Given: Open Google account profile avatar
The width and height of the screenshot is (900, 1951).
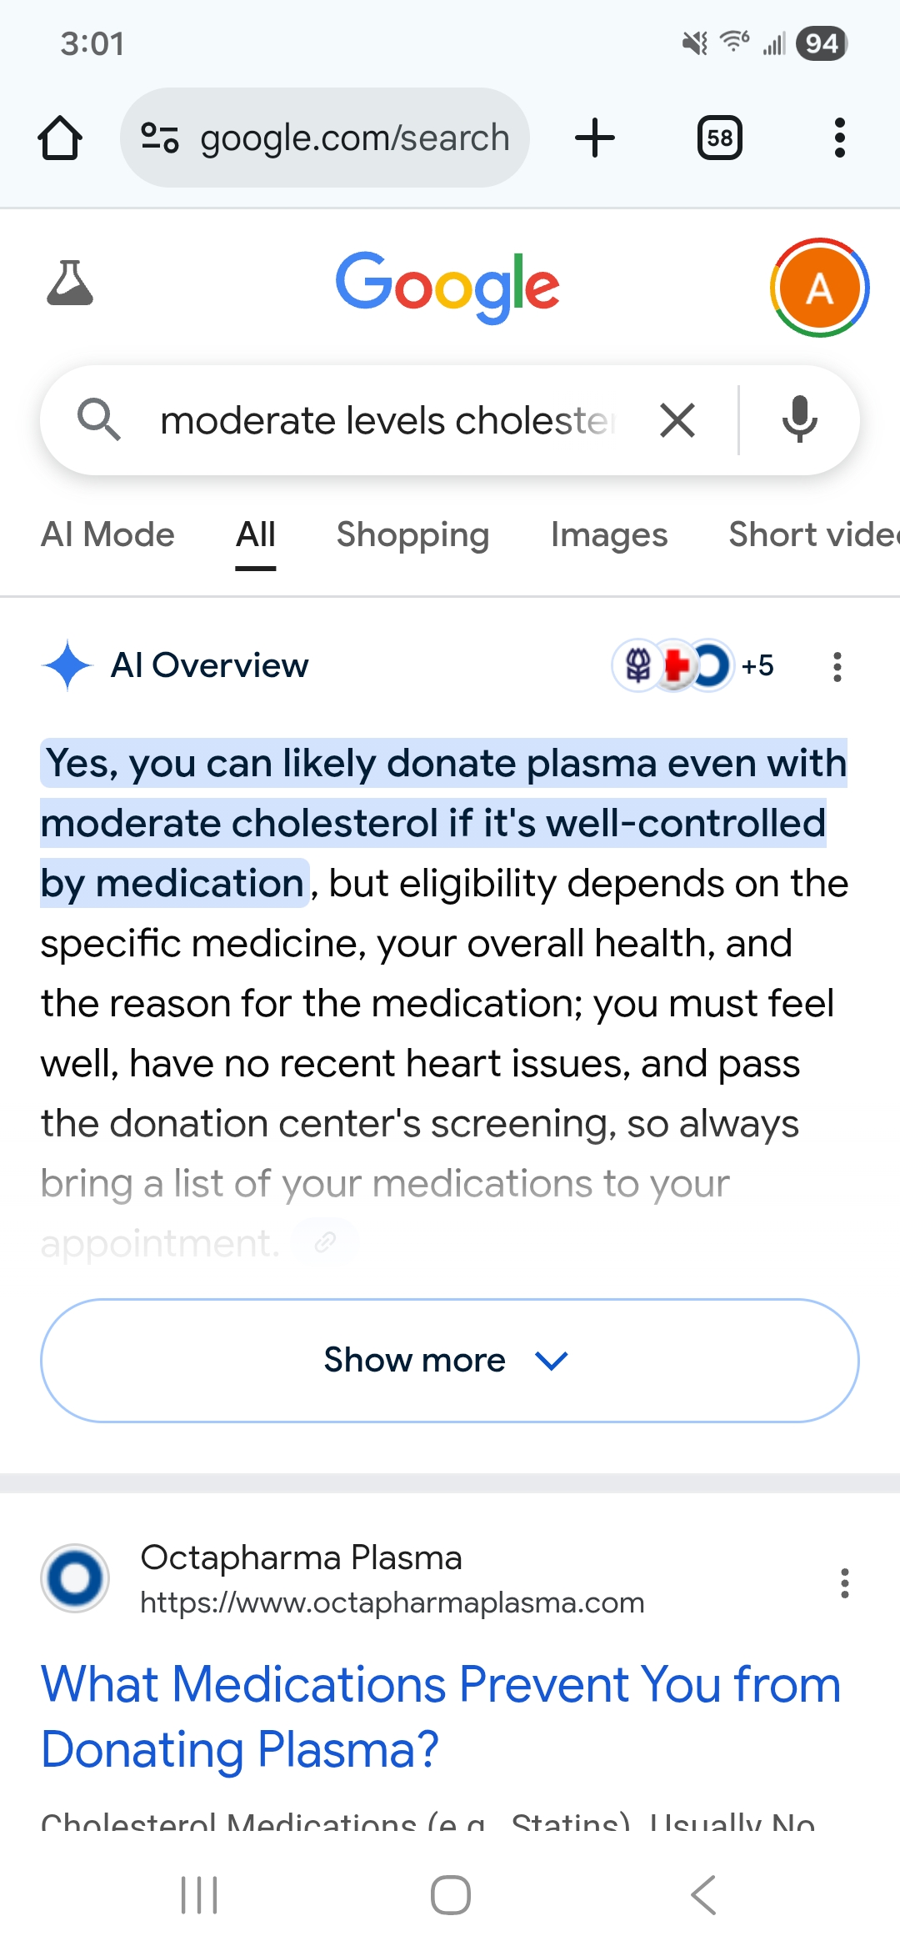Looking at the screenshot, I should [819, 288].
